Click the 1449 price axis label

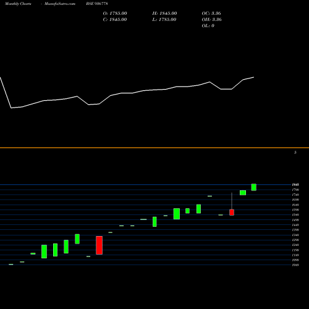295,225
